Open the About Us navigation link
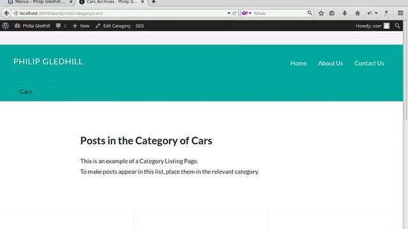The image size is (408, 229). coord(330,63)
